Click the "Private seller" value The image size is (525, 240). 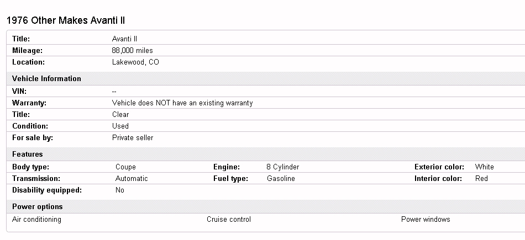[x=133, y=138]
